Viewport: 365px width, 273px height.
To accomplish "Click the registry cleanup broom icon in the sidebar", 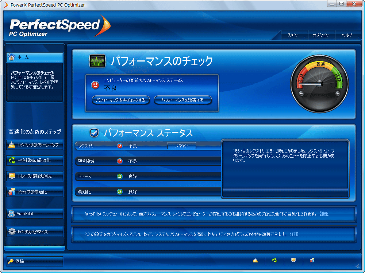I will tap(12, 145).
